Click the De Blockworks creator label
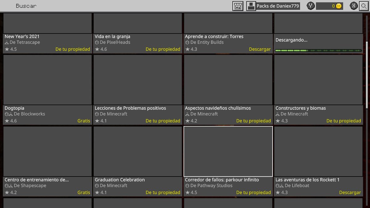Image resolution: width=370 pixels, height=208 pixels. (x=30, y=114)
